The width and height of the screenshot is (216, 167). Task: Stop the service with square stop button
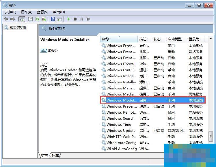point(75,19)
